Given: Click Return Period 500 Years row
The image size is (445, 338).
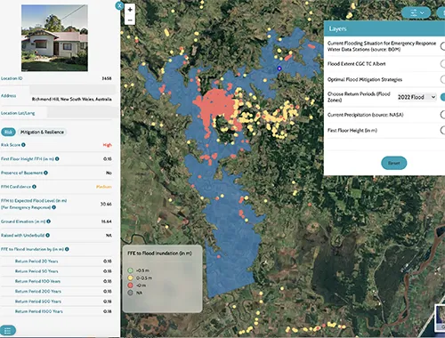Looking at the screenshot, I should coord(56,302).
